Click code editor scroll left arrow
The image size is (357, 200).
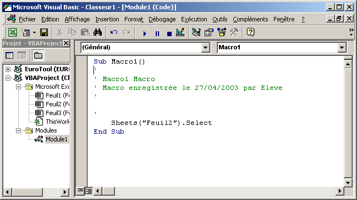click(x=98, y=191)
